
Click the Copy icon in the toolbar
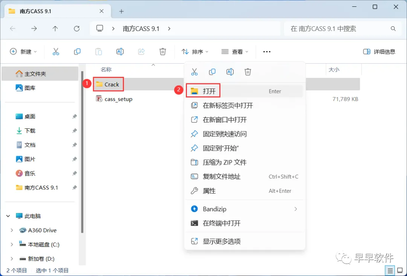pos(77,52)
